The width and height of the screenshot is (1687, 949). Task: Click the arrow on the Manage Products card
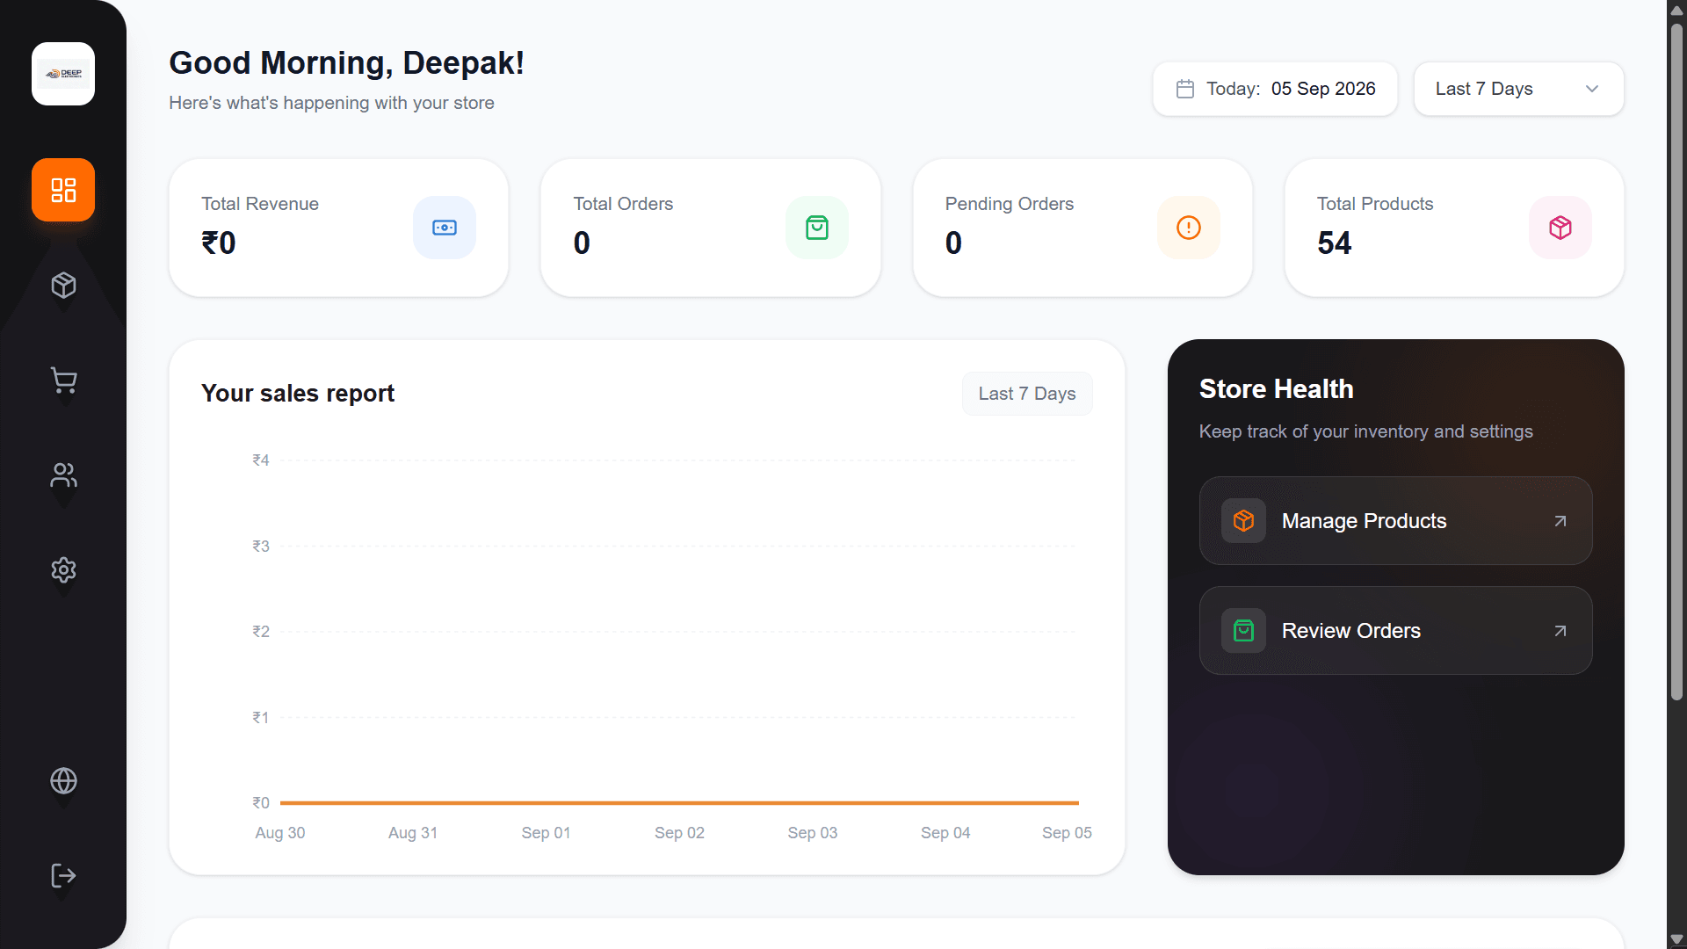coord(1560,521)
